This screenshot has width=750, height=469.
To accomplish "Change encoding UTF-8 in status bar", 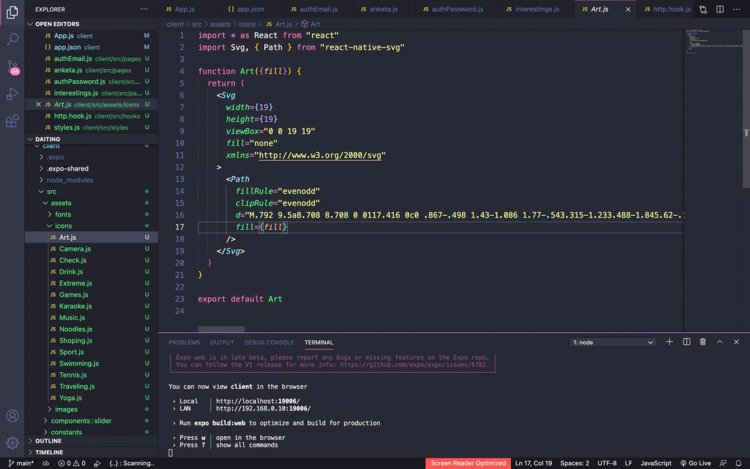I will (607, 463).
